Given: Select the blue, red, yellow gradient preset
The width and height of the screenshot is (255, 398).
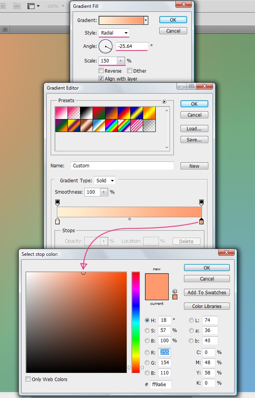Looking at the screenshot, I should (x=124, y=113).
